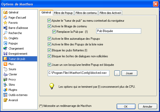Click the light bulb tip icon
This screenshot has height=112, width=160.
[x=52, y=86]
